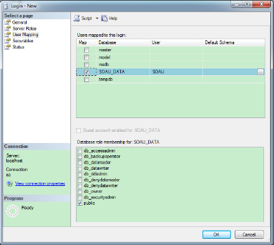Minimize the Login - New window
The image size is (274, 245).
[x=237, y=4]
